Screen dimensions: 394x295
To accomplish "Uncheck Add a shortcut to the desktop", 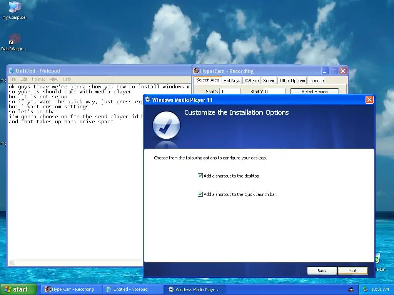I will 200,176.
